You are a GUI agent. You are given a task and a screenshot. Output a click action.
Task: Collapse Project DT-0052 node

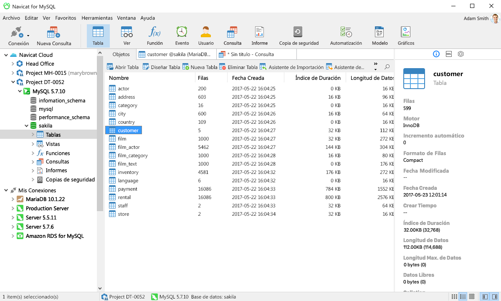coord(13,82)
